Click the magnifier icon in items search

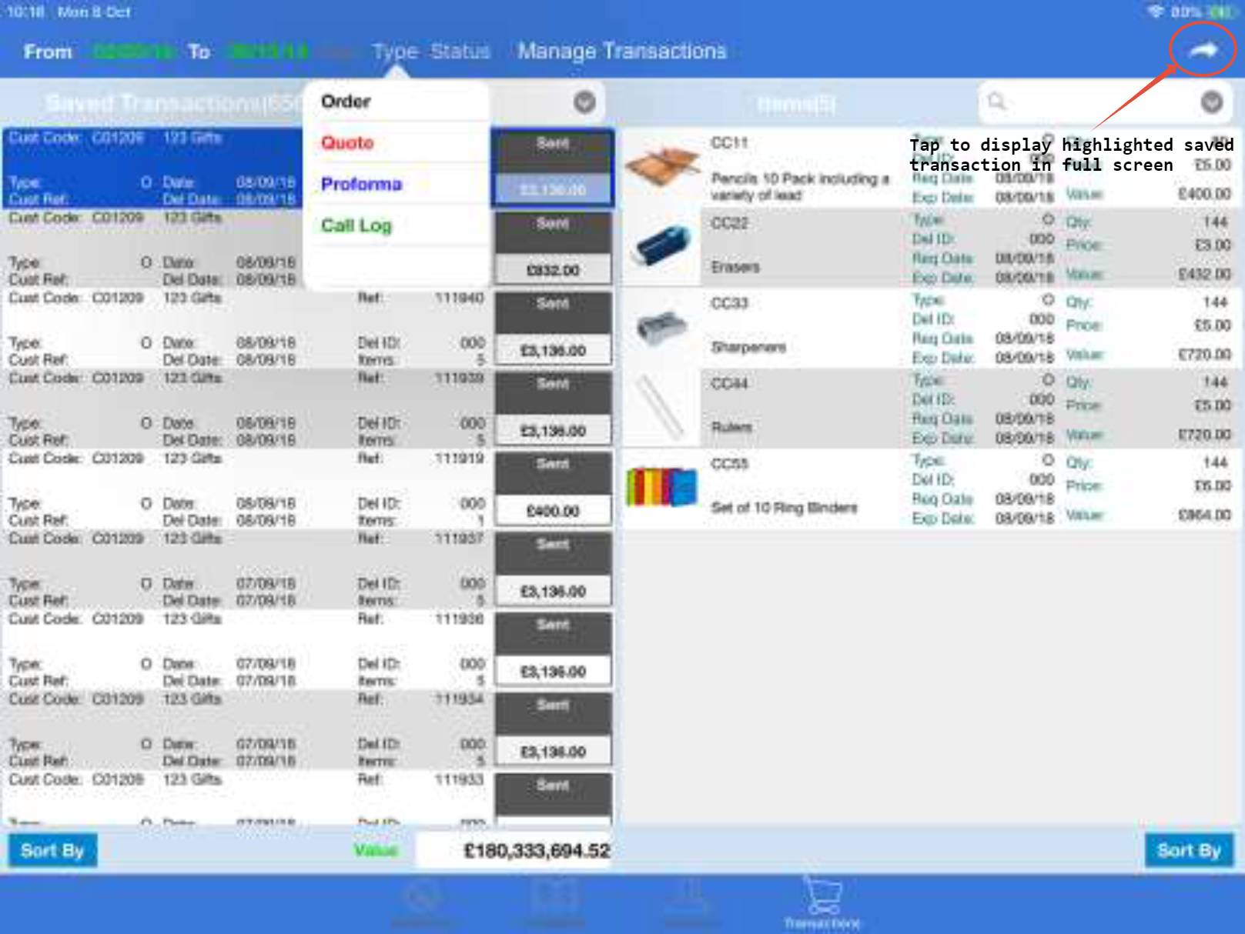997,102
